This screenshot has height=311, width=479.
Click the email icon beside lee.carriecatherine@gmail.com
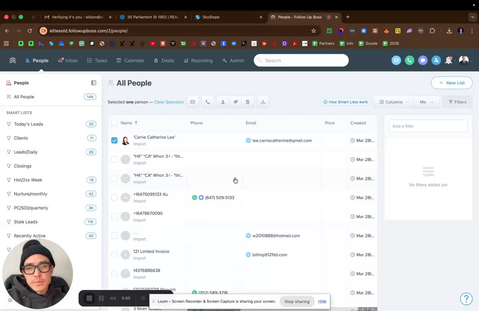(x=248, y=141)
